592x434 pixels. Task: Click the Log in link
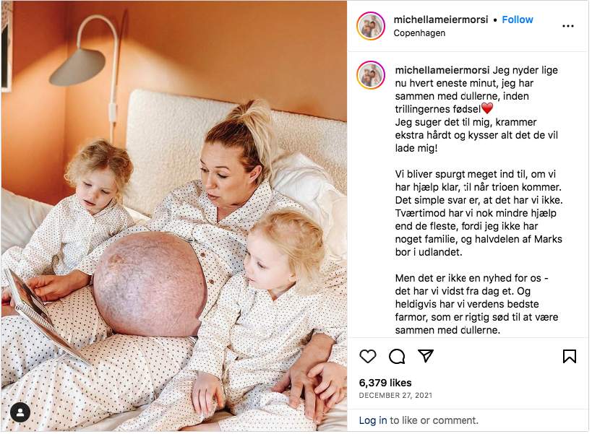point(373,420)
